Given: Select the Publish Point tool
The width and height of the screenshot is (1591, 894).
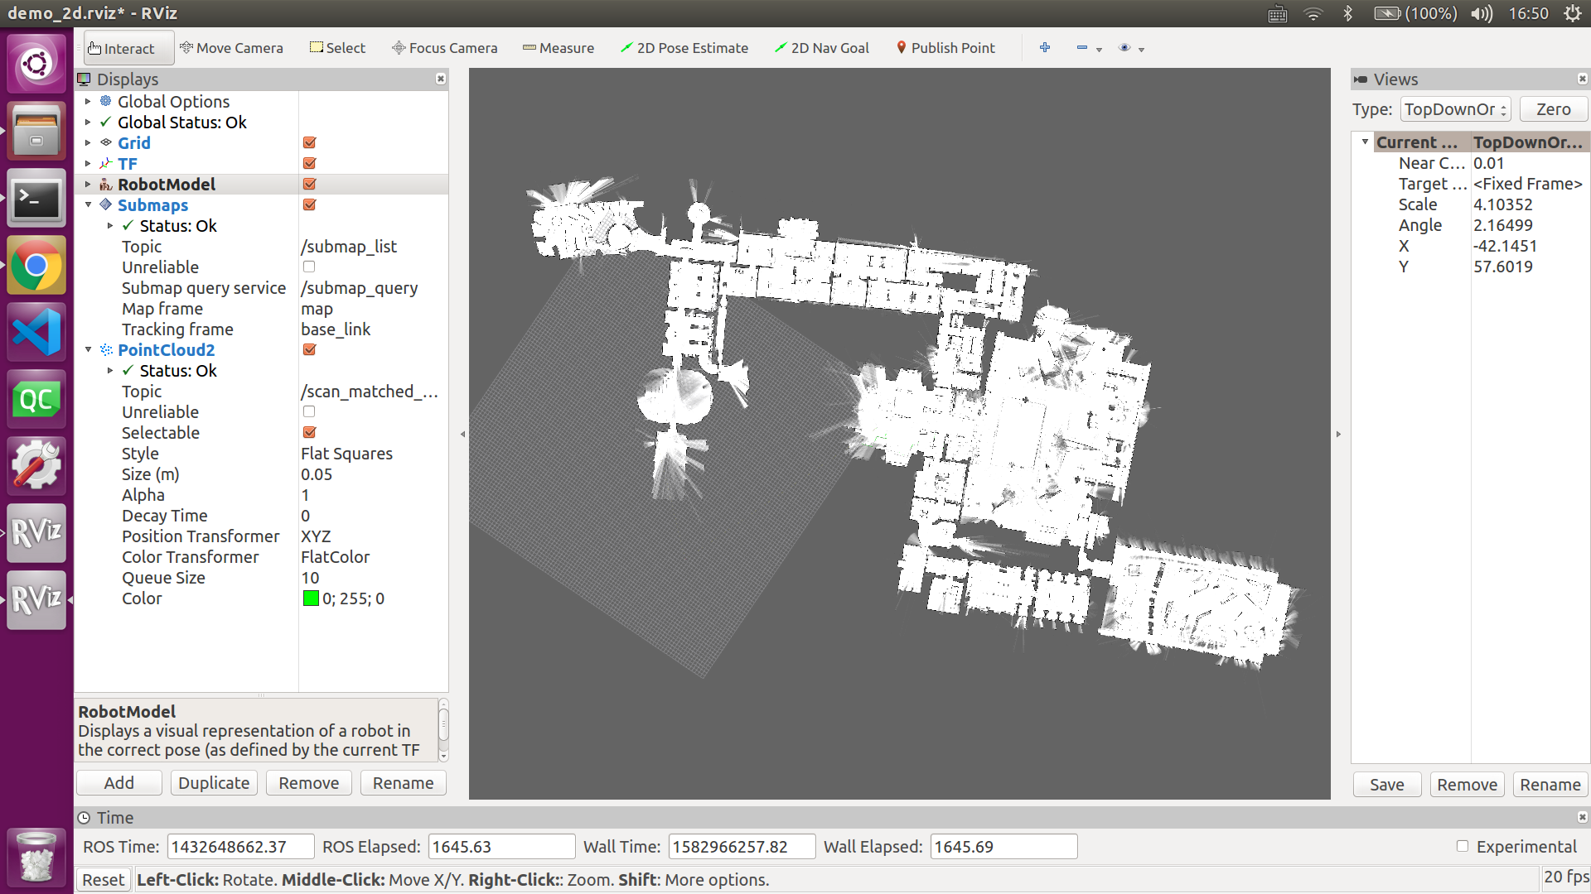Looking at the screenshot, I should (x=945, y=47).
